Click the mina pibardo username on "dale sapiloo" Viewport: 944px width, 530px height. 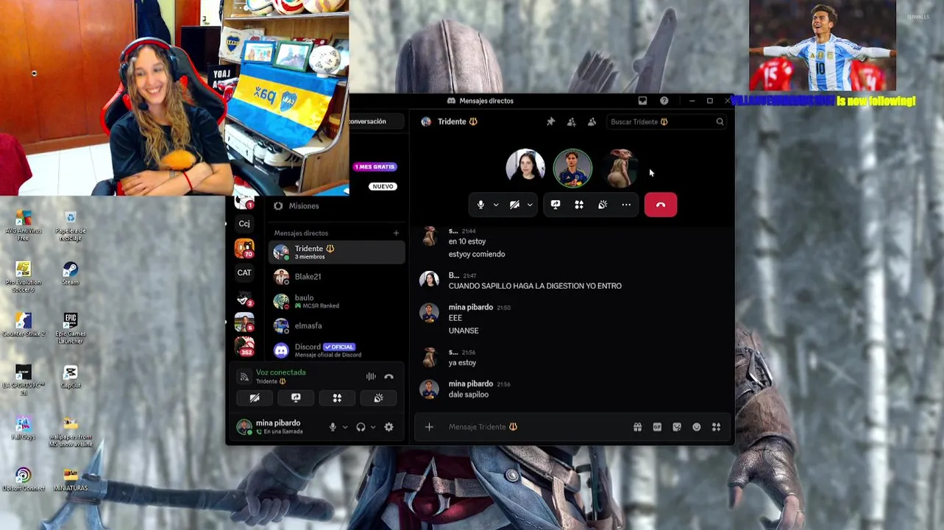click(470, 384)
